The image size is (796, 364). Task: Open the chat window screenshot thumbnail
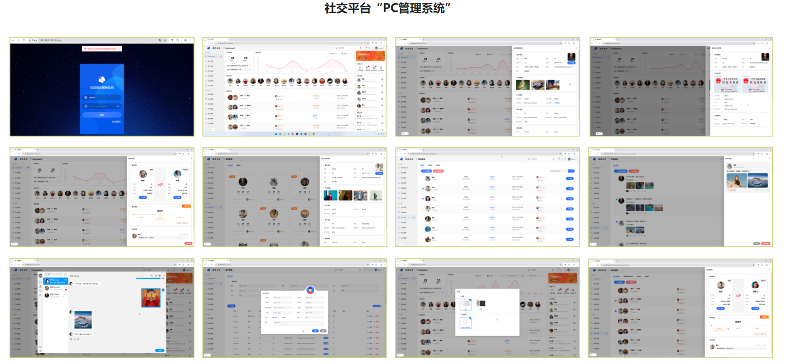coord(102,308)
